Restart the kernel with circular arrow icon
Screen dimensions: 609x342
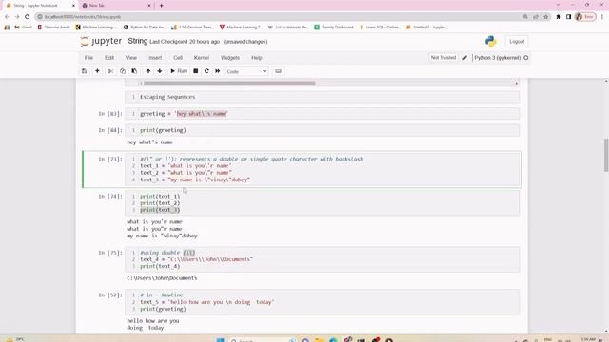point(206,71)
